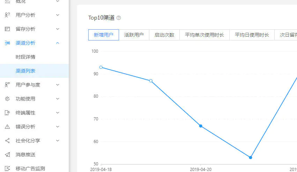Expand the 终端属性 menu chevron

(58, 113)
